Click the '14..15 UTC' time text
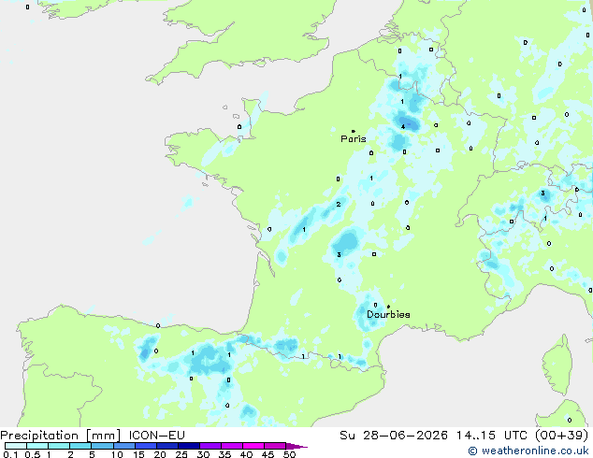Viewport: 593px width, 458px height. coord(491,436)
